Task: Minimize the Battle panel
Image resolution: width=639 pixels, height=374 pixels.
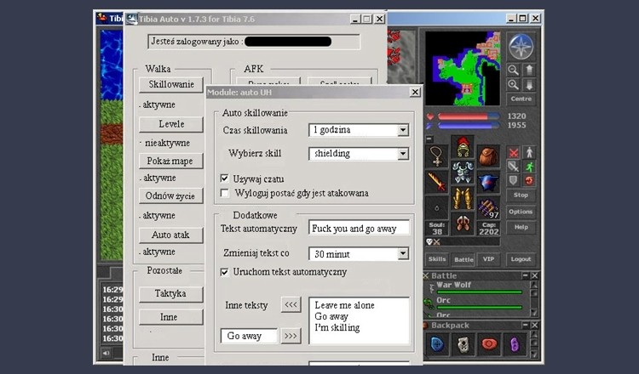Action: (x=526, y=275)
